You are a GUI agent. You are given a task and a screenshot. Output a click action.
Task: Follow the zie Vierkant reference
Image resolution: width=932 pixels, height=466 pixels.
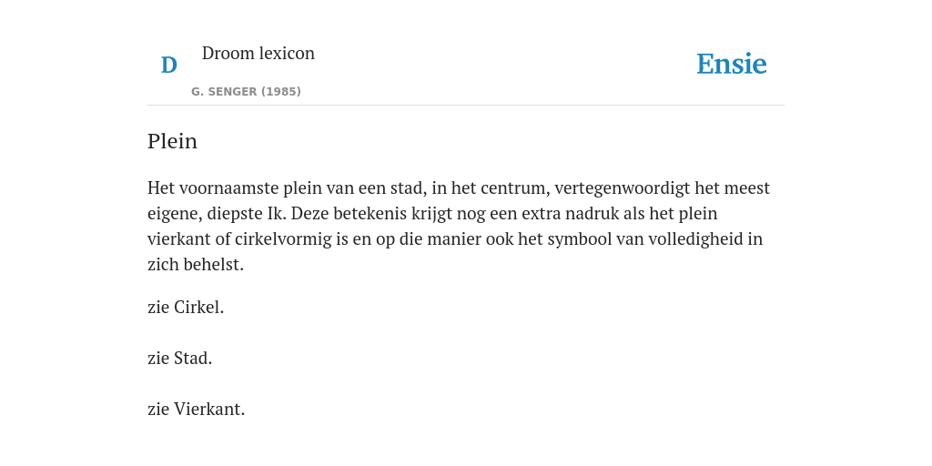click(197, 410)
